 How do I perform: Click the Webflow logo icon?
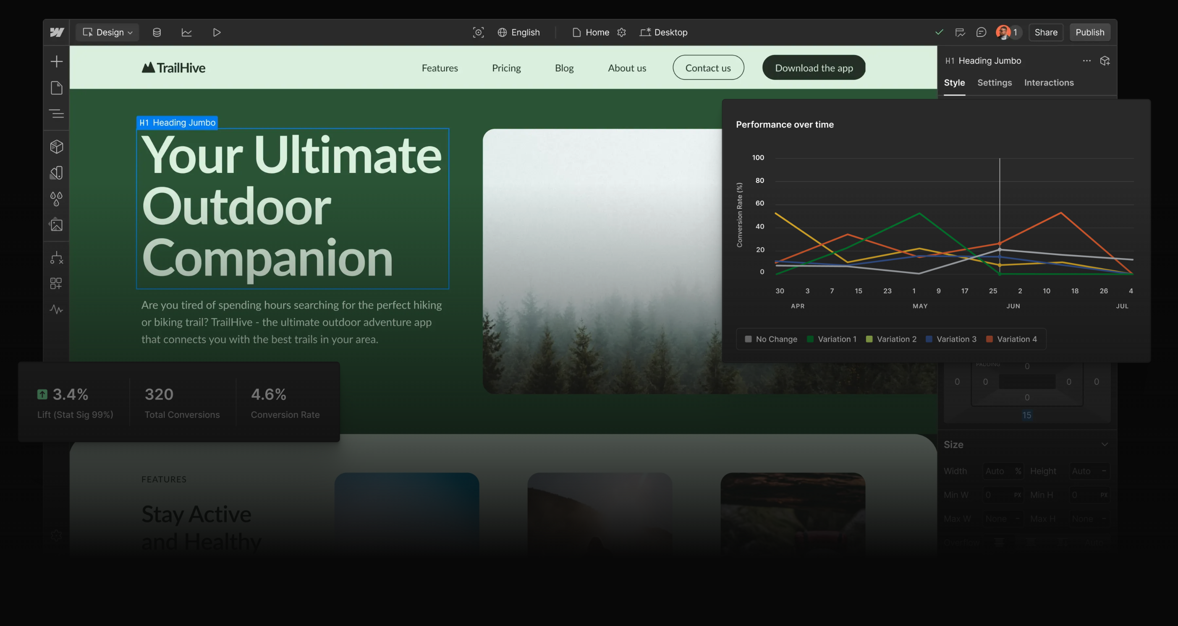57,32
